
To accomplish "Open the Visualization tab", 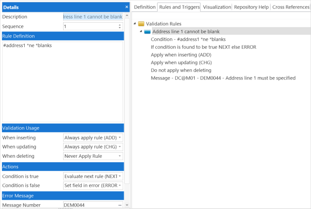I will tap(217, 7).
